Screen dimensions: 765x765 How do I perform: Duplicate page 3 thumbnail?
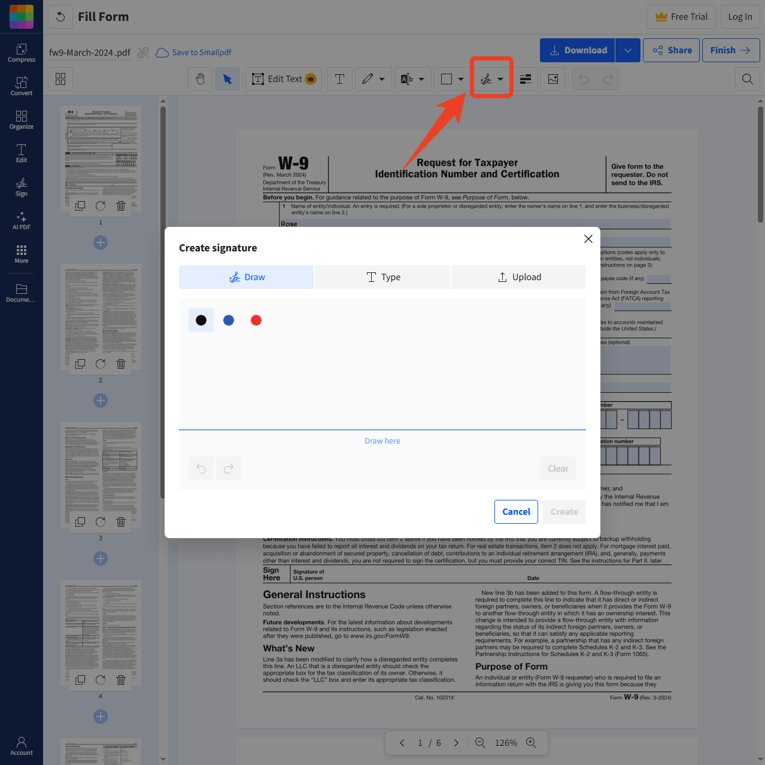[80, 522]
